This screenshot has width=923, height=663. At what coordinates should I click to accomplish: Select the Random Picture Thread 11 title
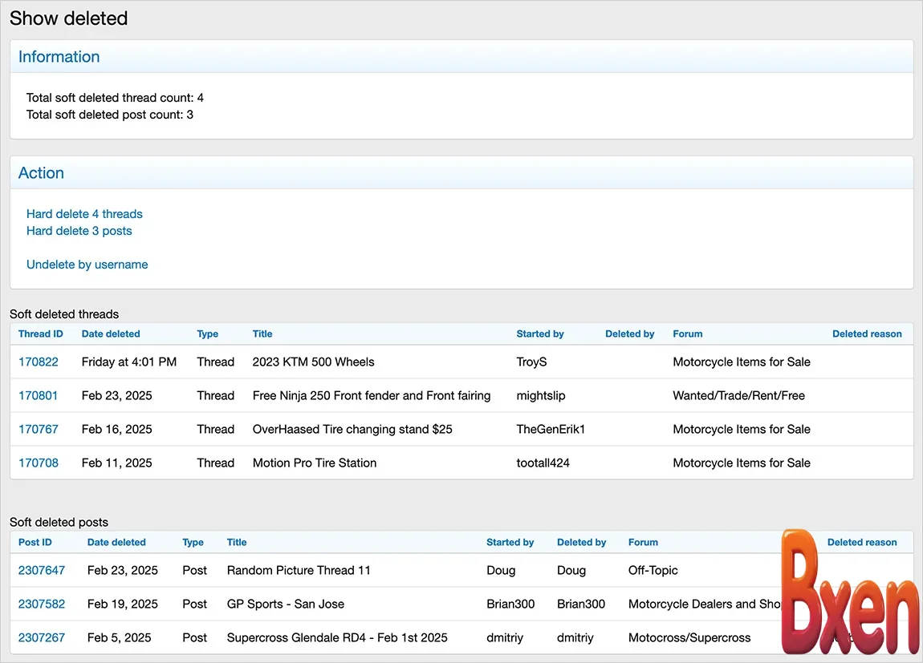[x=299, y=570]
